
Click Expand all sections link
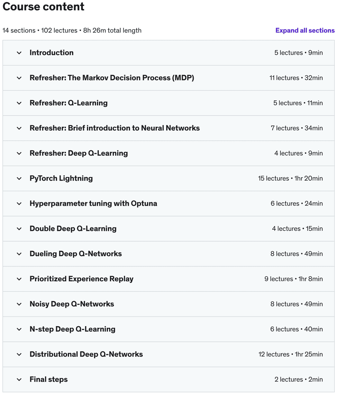click(x=305, y=30)
